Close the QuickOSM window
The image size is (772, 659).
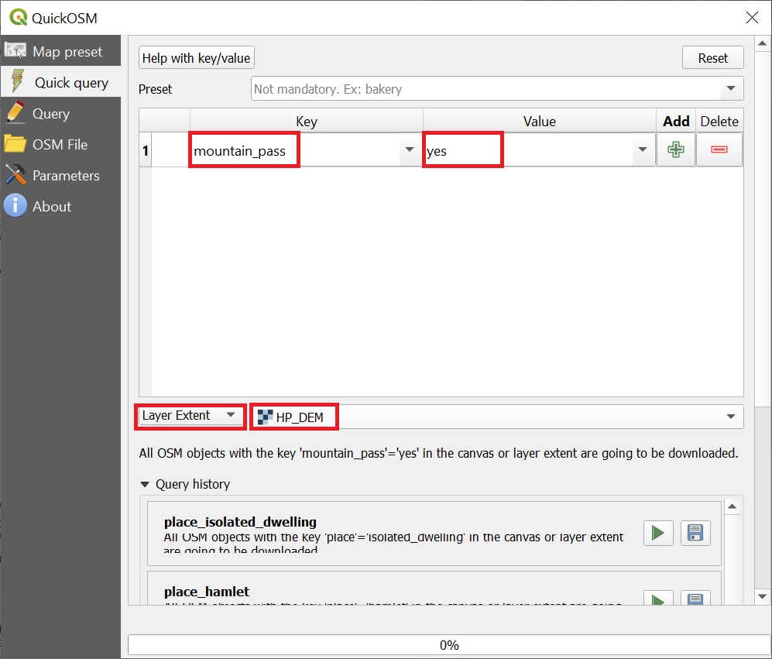tap(752, 18)
